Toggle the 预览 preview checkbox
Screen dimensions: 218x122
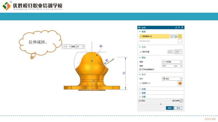(x=140, y=101)
